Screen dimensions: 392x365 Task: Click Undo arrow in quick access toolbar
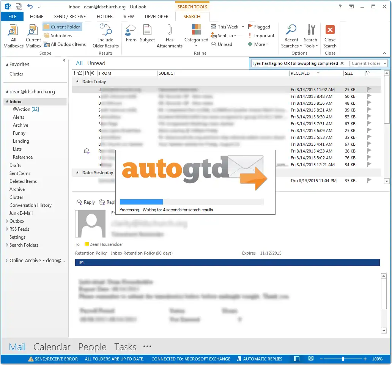click(x=30, y=6)
